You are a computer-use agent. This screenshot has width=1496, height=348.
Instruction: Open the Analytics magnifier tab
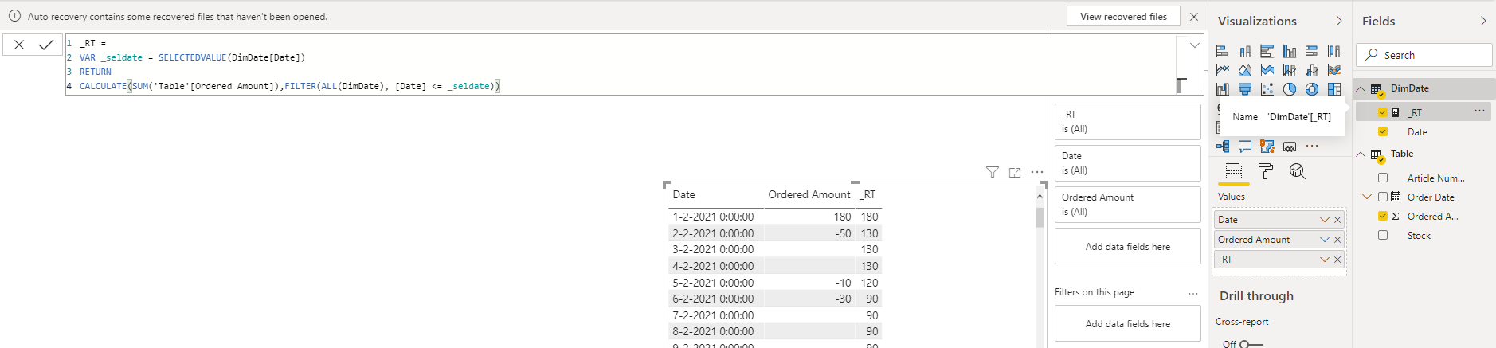1298,171
